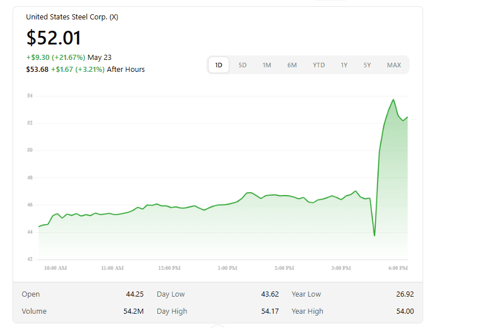The height and width of the screenshot is (328, 499).
Task: Click the Day High label
Action: coord(172,311)
